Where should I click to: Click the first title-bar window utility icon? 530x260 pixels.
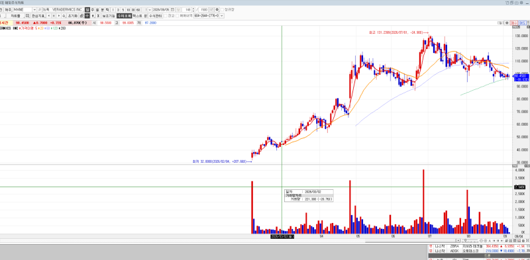pyautogui.click(x=507, y=3)
